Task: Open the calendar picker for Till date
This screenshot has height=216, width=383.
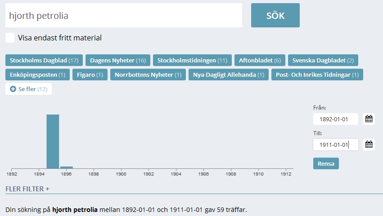Action: coord(369,145)
